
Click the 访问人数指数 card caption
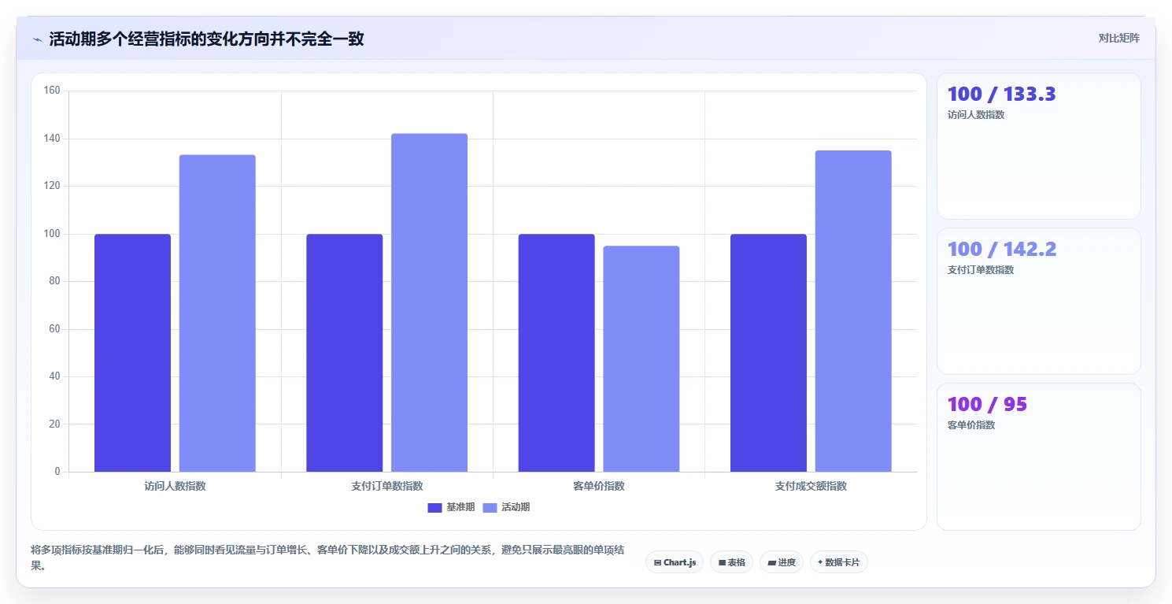click(976, 115)
